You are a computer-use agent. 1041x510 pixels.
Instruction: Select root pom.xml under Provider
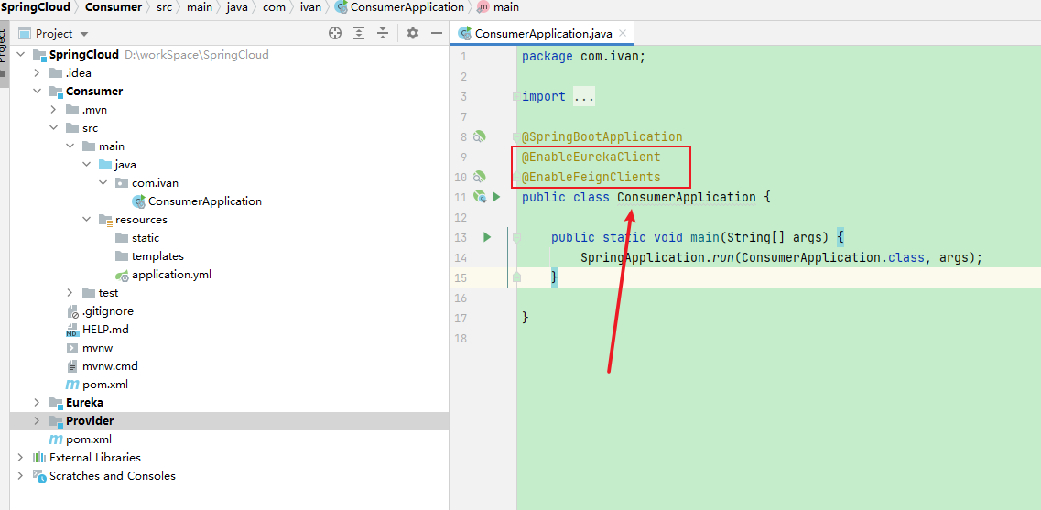point(88,439)
